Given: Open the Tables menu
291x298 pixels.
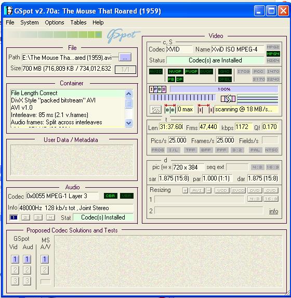Looking at the screenshot, I should [78, 22].
